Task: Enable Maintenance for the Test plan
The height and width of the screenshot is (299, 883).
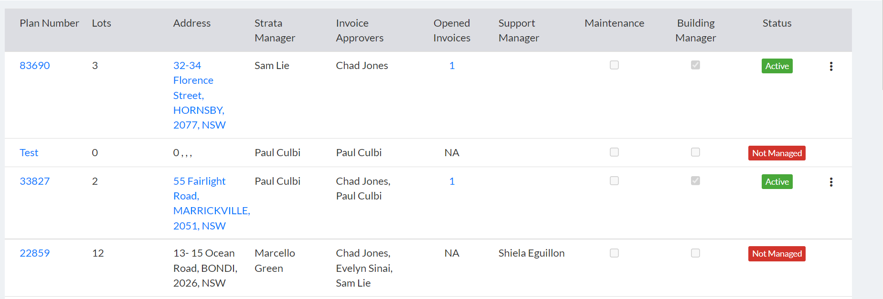Action: pos(614,152)
